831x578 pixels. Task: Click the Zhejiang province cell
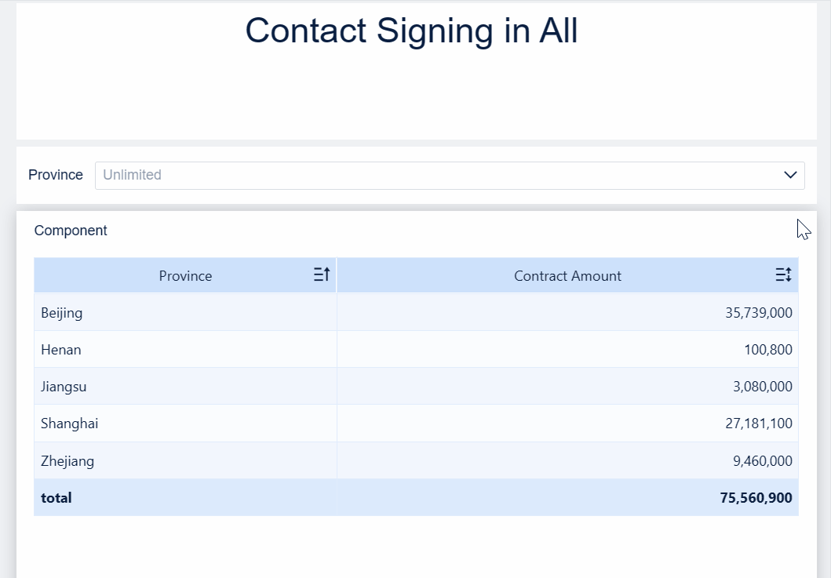coord(67,461)
